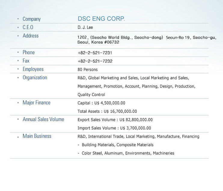Image resolution: width=223 pixels, height=191 pixels.
Task: Click the Organization label
Action: click(35, 77)
